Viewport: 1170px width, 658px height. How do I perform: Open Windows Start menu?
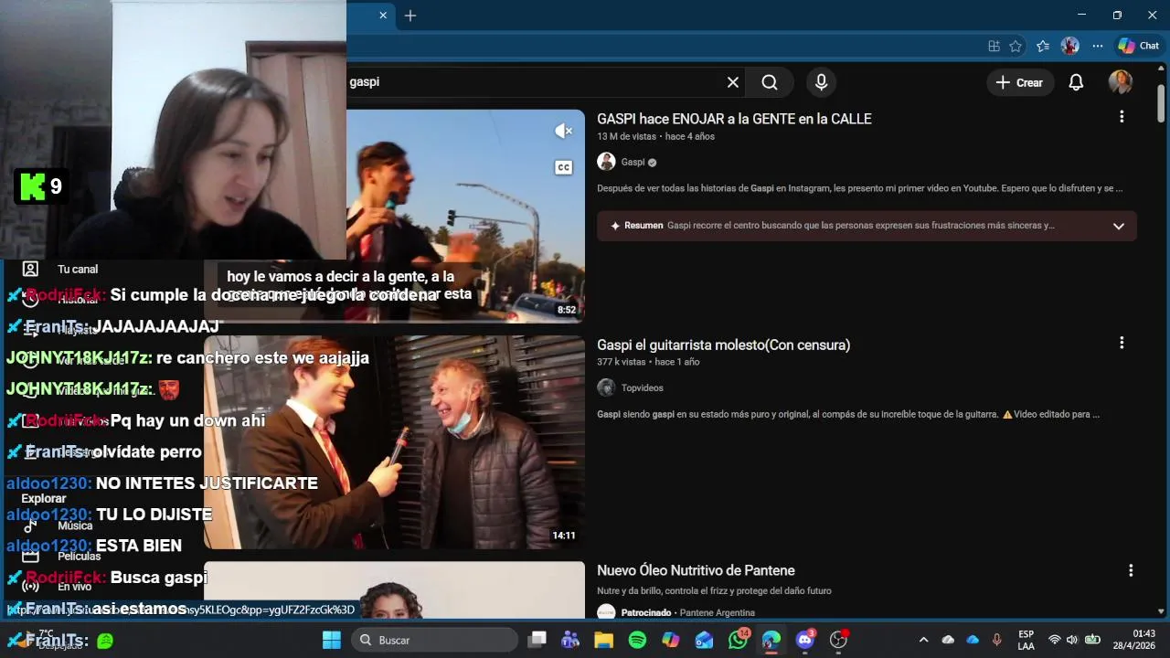tap(331, 640)
